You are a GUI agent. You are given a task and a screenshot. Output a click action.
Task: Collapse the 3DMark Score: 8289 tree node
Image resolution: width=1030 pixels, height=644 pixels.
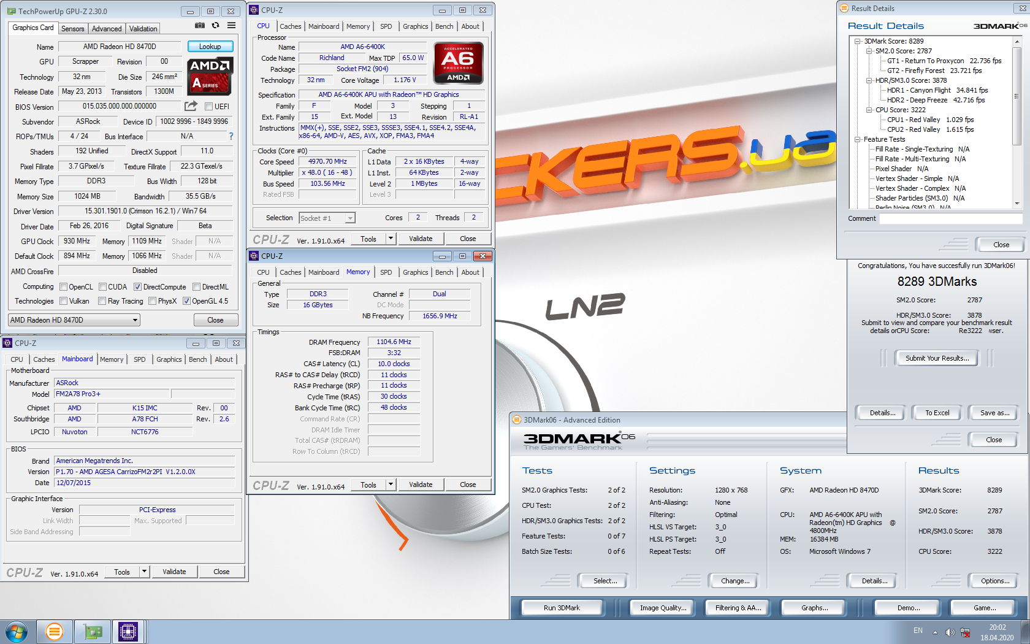(857, 41)
